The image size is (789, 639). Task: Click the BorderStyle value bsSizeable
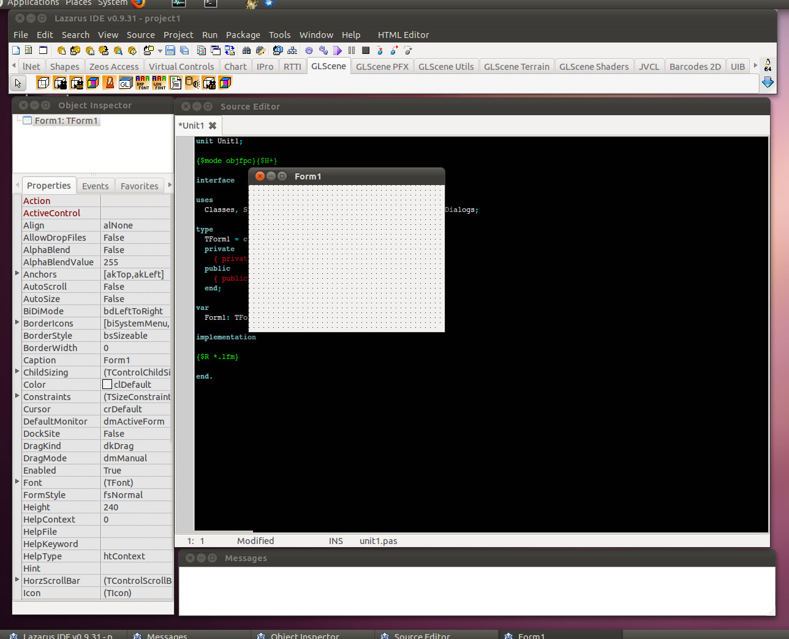tap(136, 336)
